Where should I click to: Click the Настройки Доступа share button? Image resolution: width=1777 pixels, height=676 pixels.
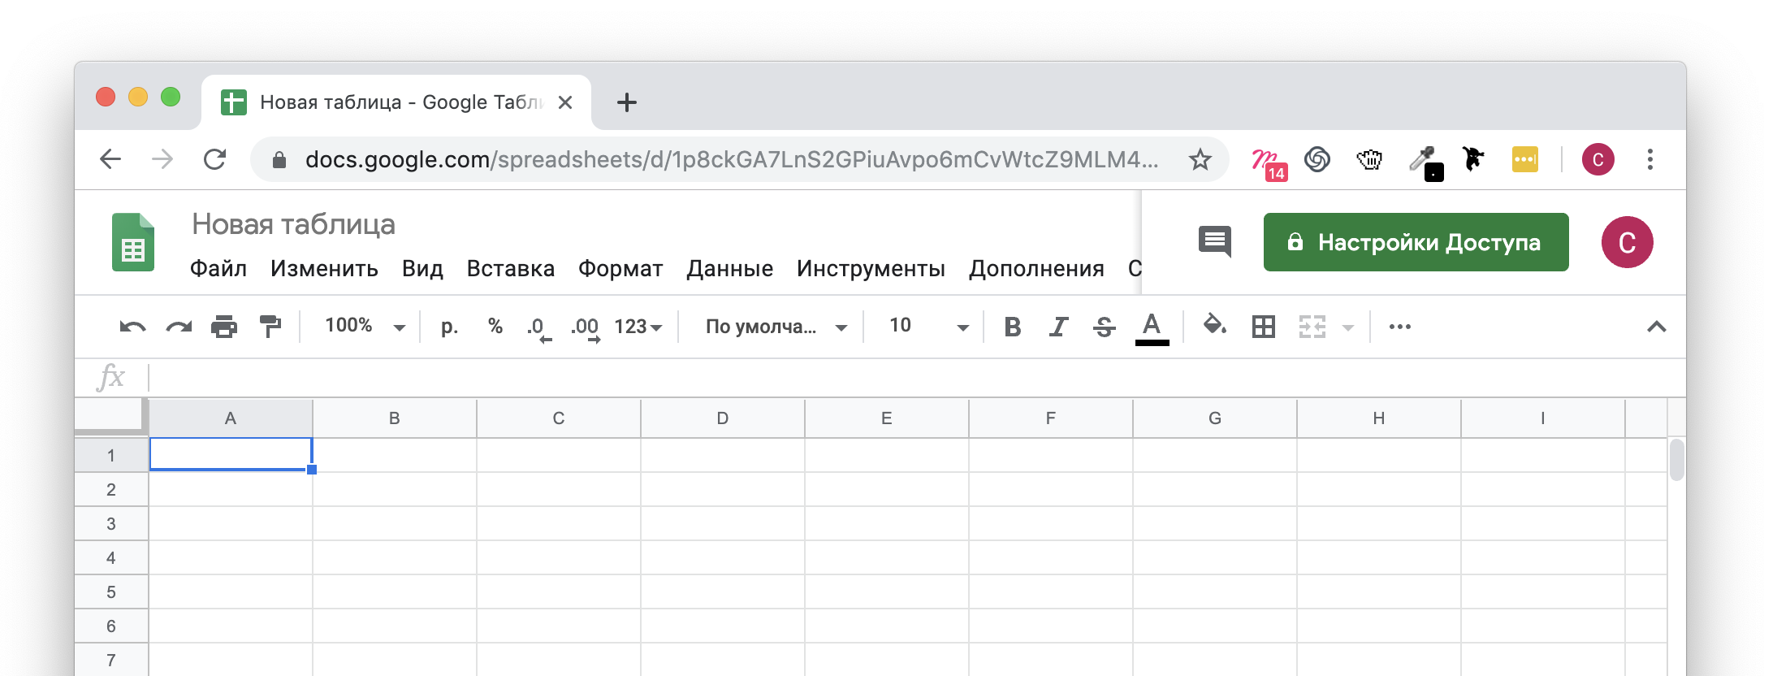point(1416,242)
